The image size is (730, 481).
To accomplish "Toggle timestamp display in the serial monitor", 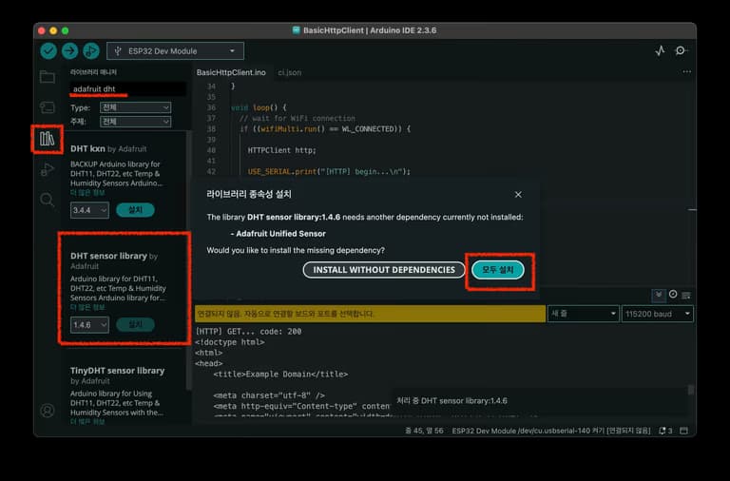I will 673,295.
